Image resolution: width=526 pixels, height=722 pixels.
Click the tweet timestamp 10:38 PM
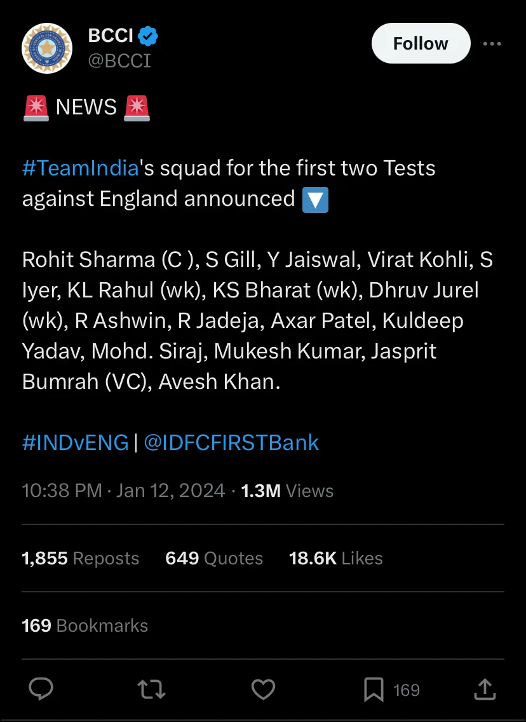point(62,491)
